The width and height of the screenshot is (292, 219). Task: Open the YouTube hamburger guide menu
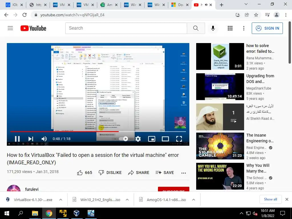point(10,28)
